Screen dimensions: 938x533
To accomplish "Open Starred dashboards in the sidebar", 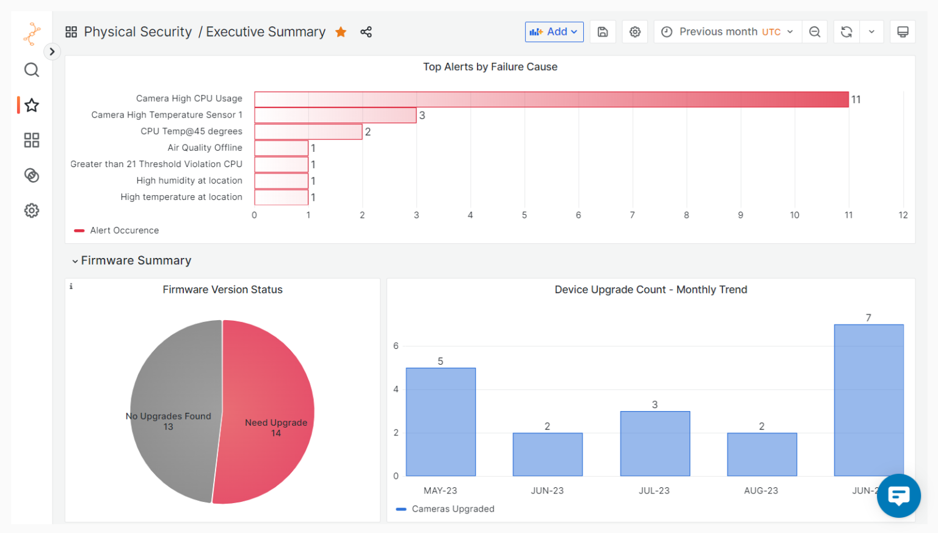I will coord(32,106).
